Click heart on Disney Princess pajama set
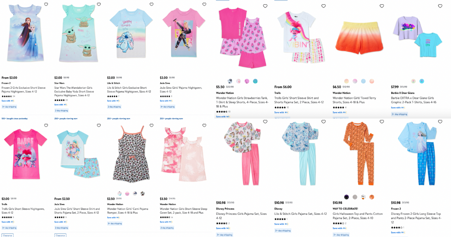The height and width of the screenshot is (237, 451). coord(265,122)
